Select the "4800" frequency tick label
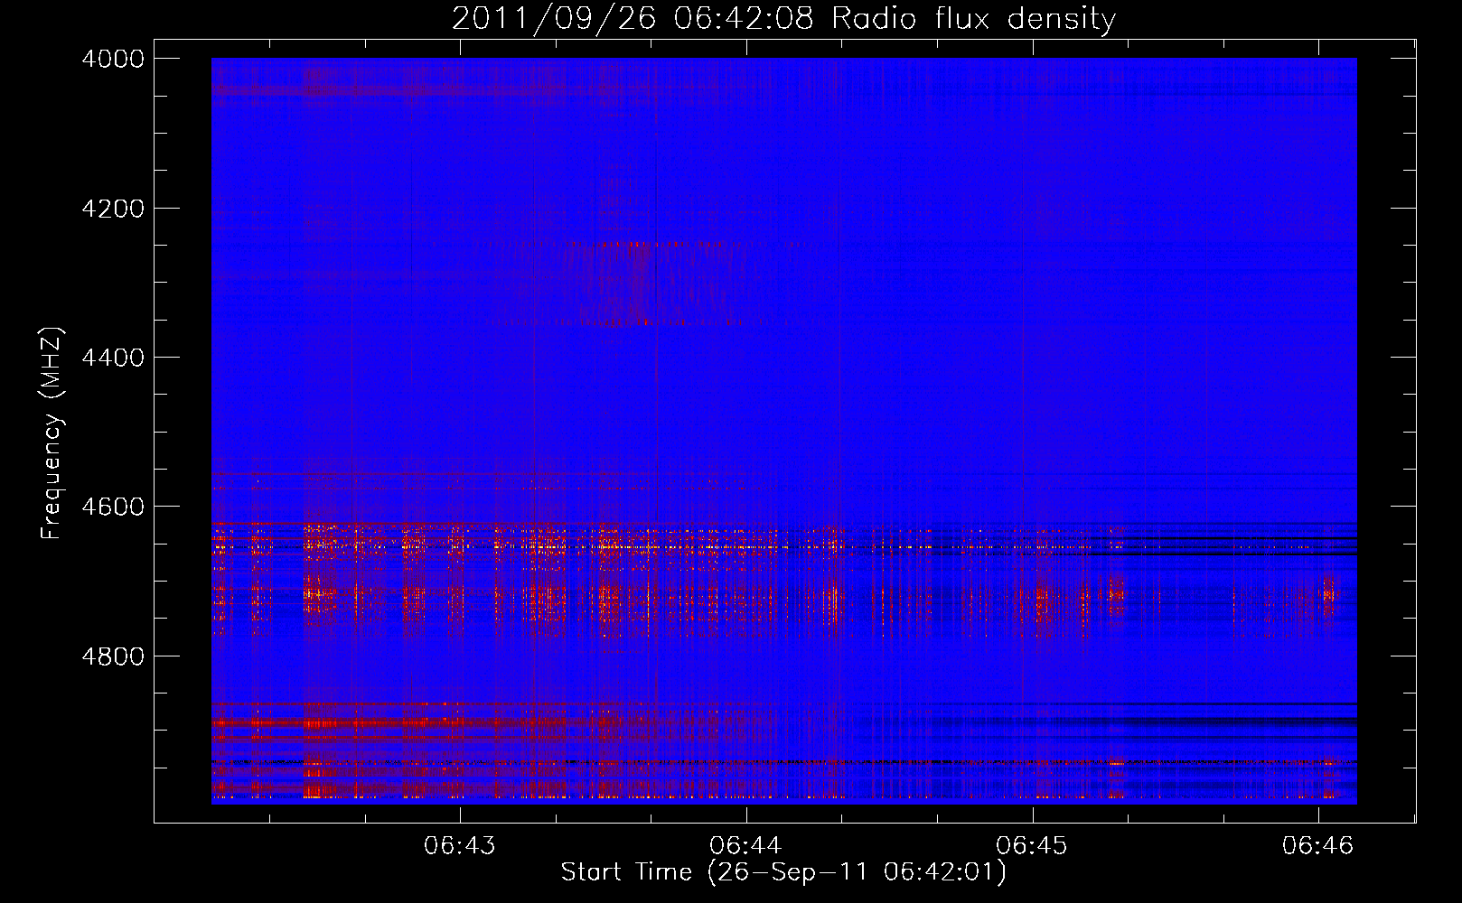This screenshot has width=1462, height=903. coord(113,656)
